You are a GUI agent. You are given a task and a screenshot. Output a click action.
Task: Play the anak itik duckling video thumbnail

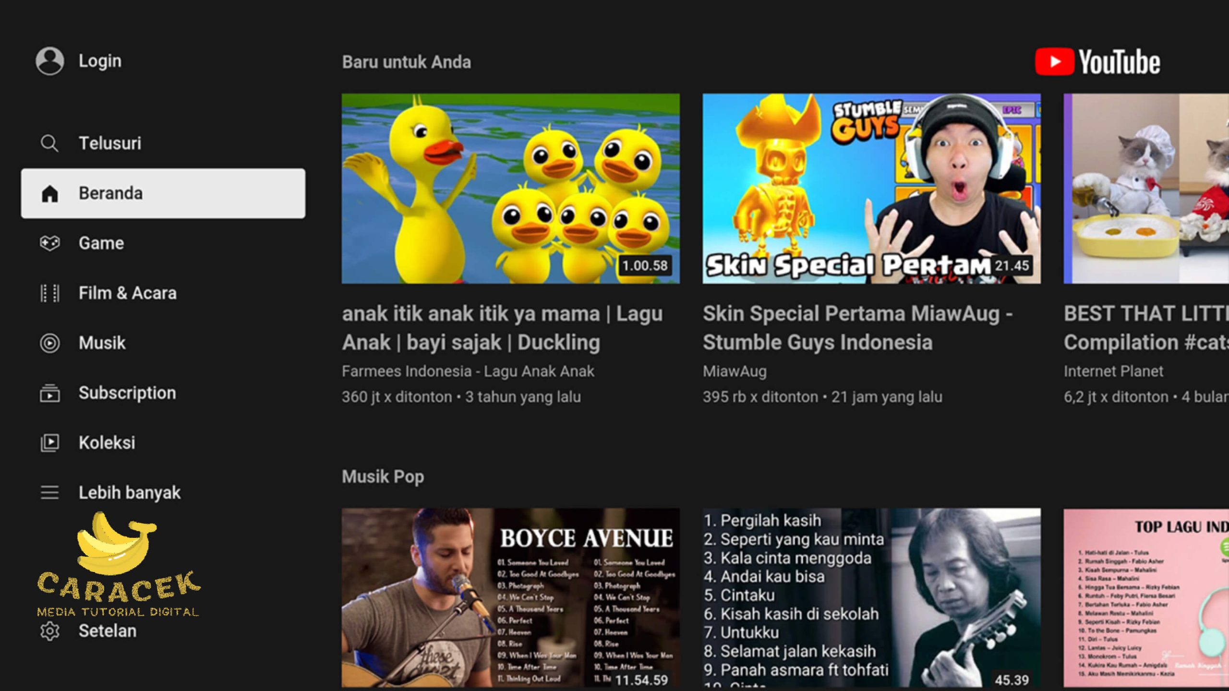tap(510, 188)
